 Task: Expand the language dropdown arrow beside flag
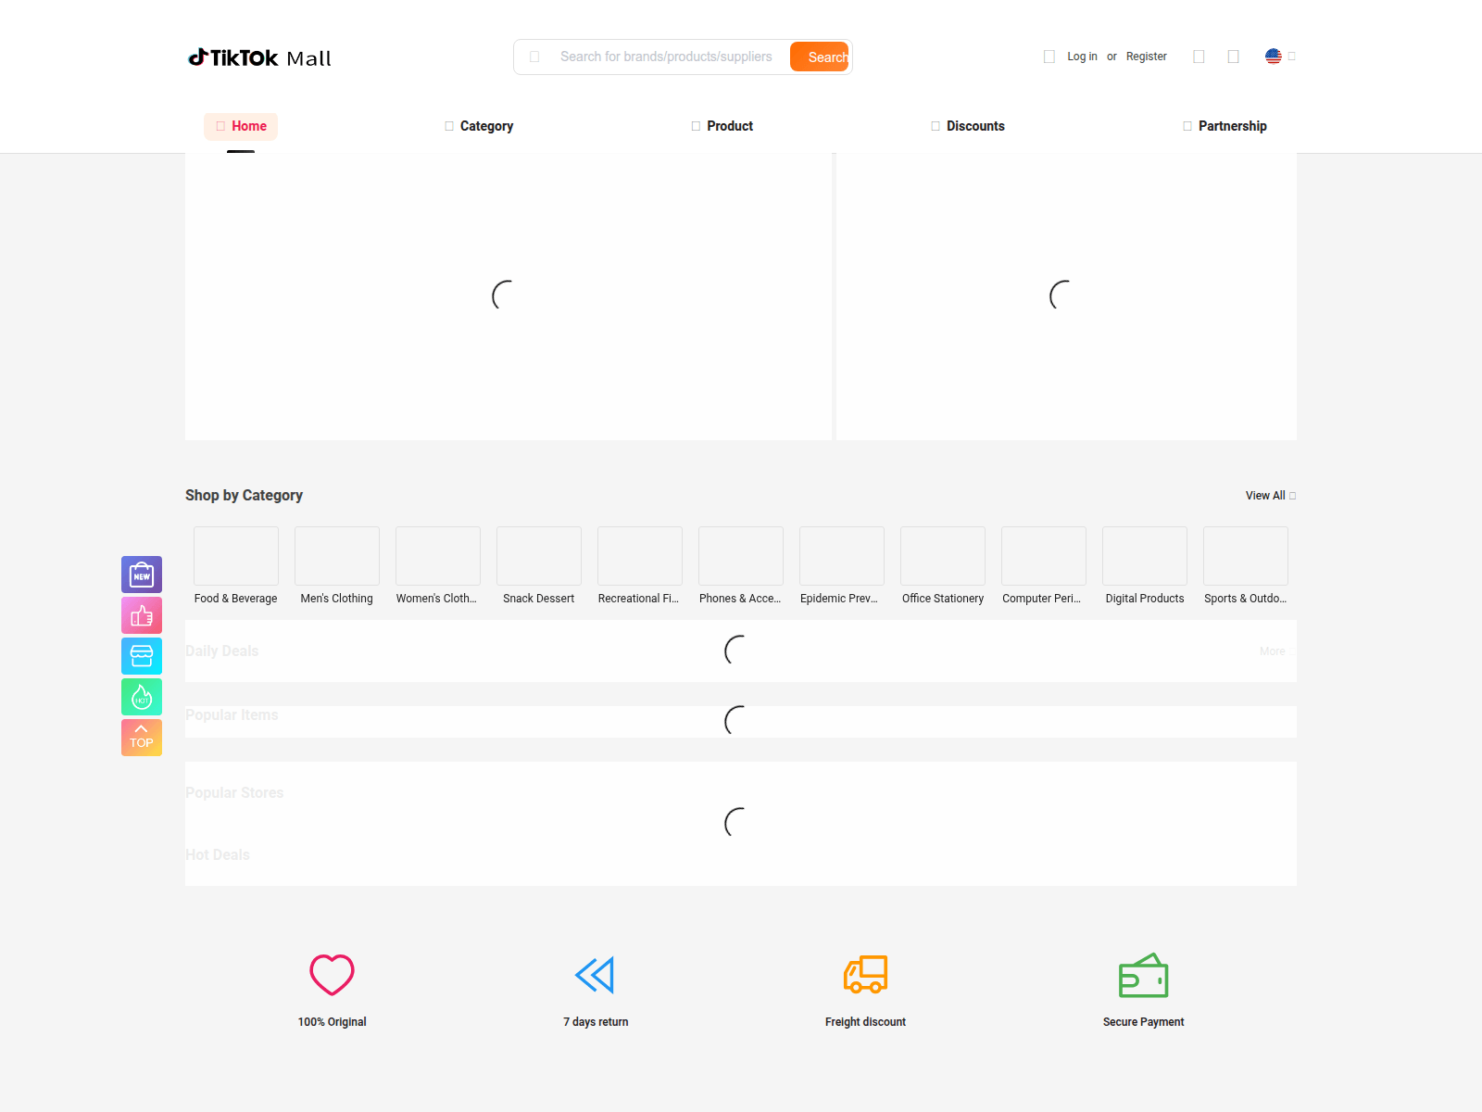pos(1292,57)
